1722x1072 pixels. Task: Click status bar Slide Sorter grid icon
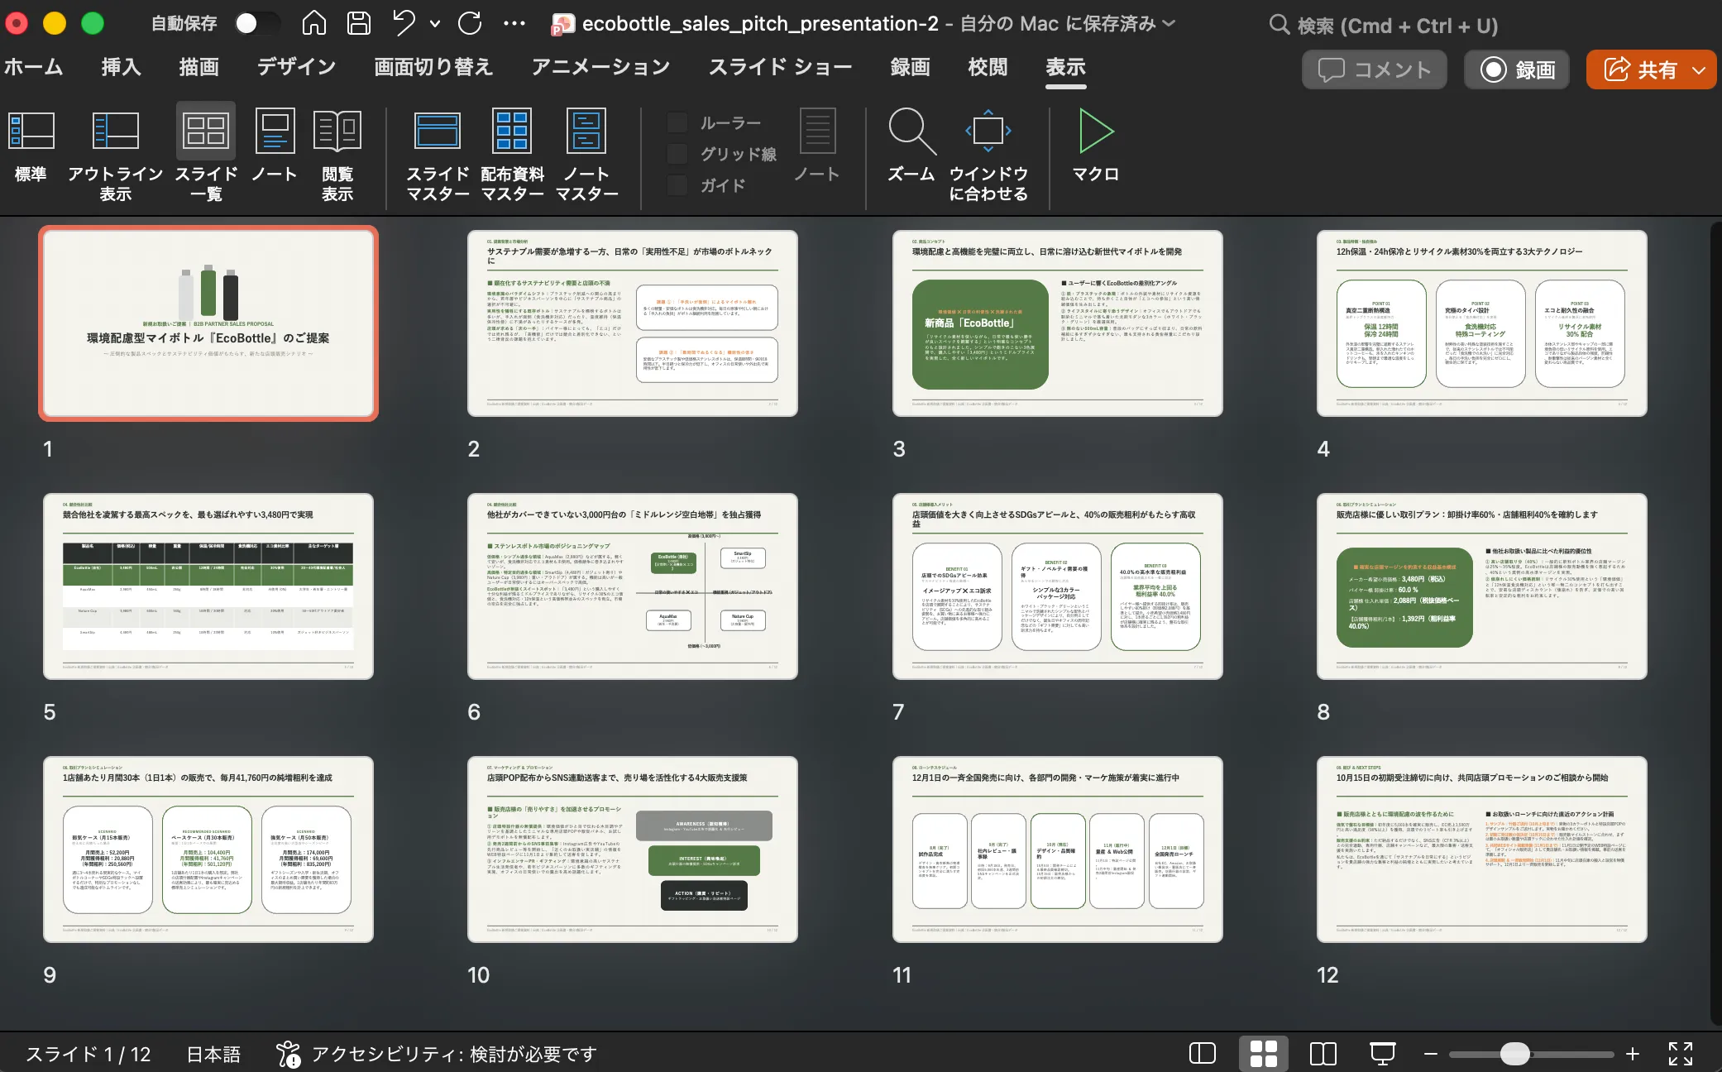1263,1053
